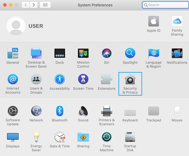189x156 pixels.
Task: Click the Show All grid button
Action: coord(45,5)
